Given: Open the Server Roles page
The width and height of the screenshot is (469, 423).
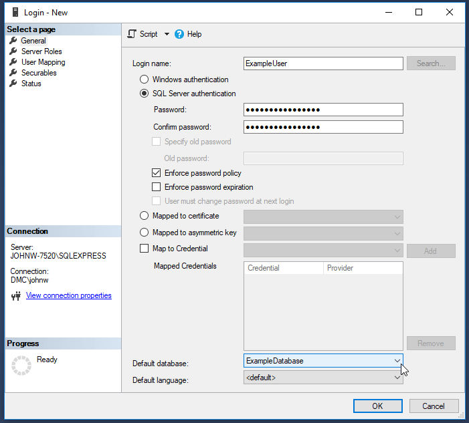Looking at the screenshot, I should [41, 51].
